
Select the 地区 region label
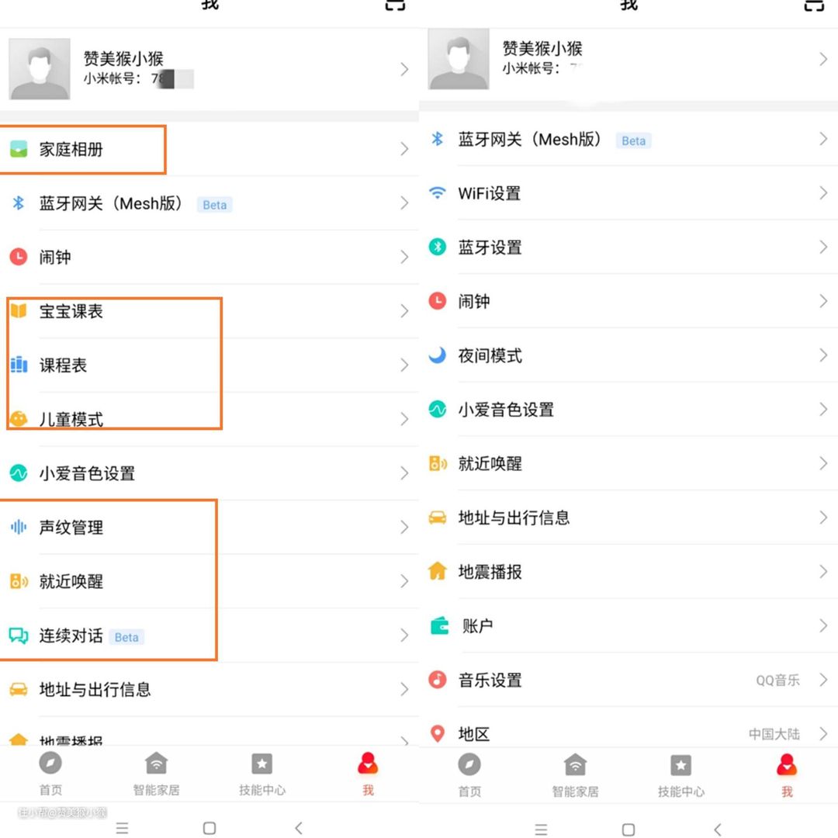[x=474, y=734]
